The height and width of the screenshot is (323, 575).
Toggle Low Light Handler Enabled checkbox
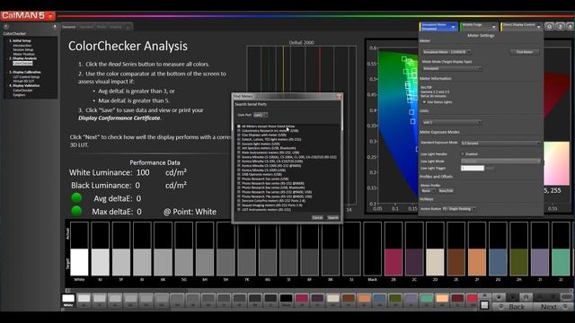(x=463, y=154)
